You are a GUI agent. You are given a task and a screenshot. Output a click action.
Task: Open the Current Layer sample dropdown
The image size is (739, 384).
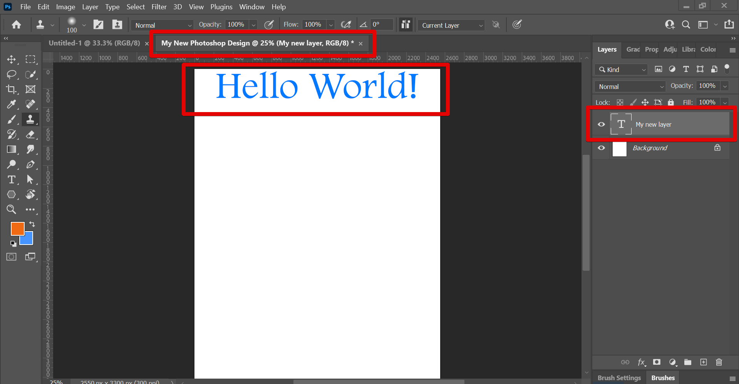point(451,25)
